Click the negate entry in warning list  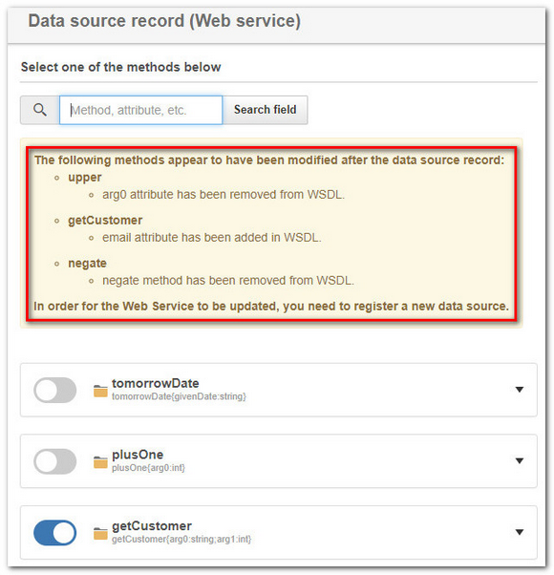click(x=87, y=264)
